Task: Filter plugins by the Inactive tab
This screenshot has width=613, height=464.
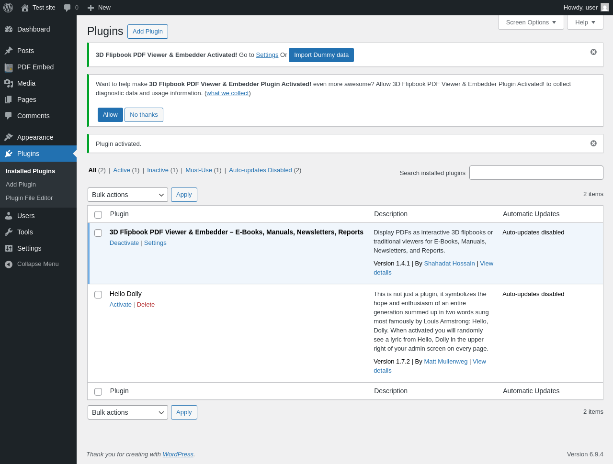Action: 158,170
